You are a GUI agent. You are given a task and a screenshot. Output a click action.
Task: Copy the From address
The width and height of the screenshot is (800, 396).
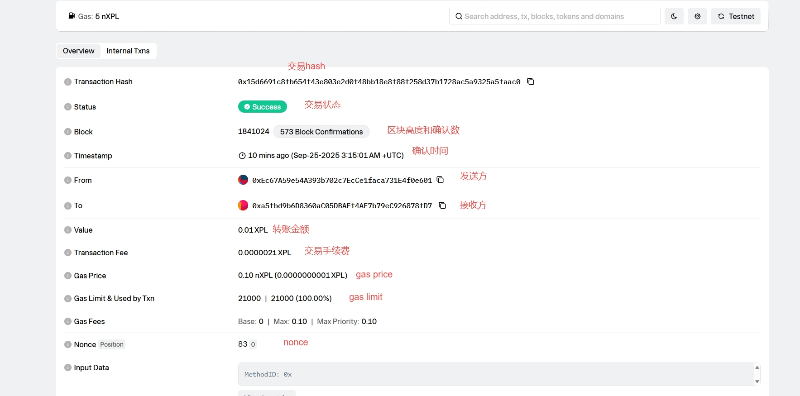(440, 180)
